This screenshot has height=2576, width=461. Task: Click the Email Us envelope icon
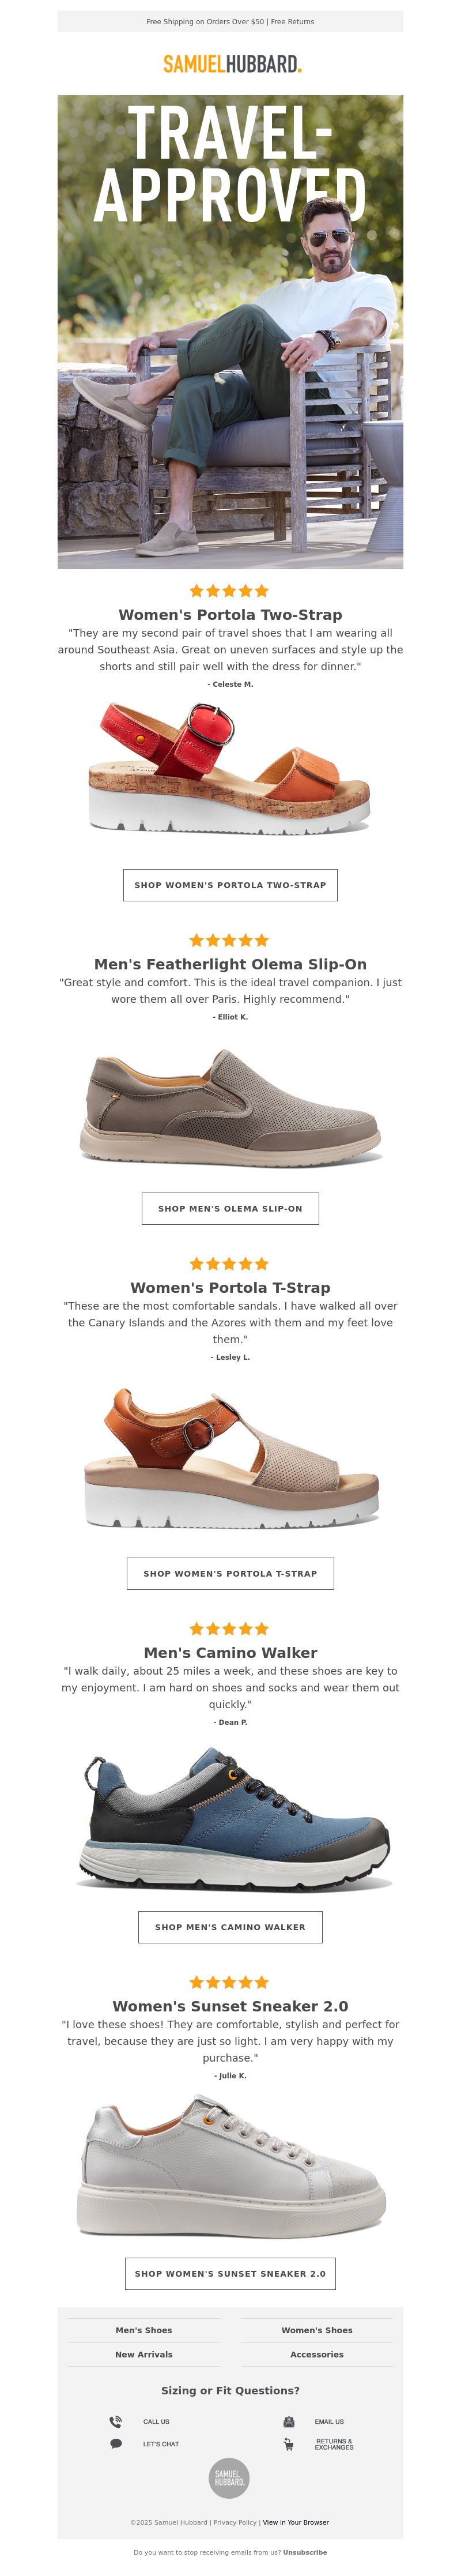288,2422
